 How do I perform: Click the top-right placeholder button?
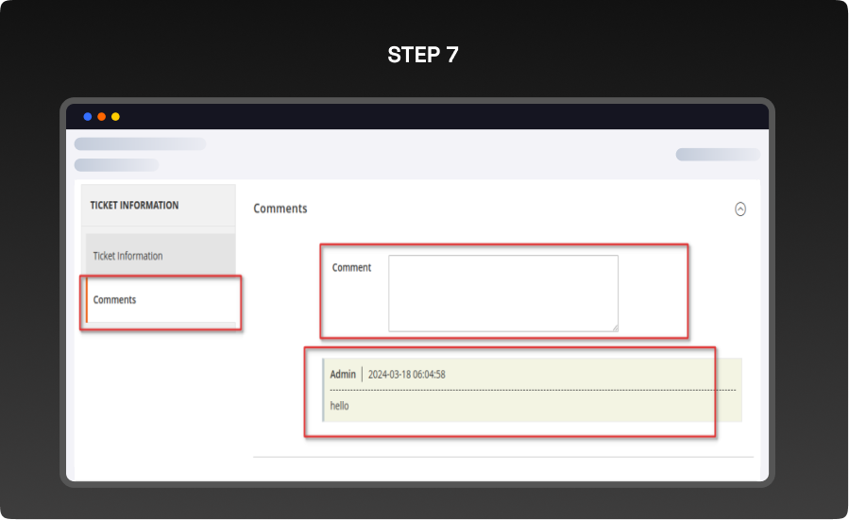717,155
